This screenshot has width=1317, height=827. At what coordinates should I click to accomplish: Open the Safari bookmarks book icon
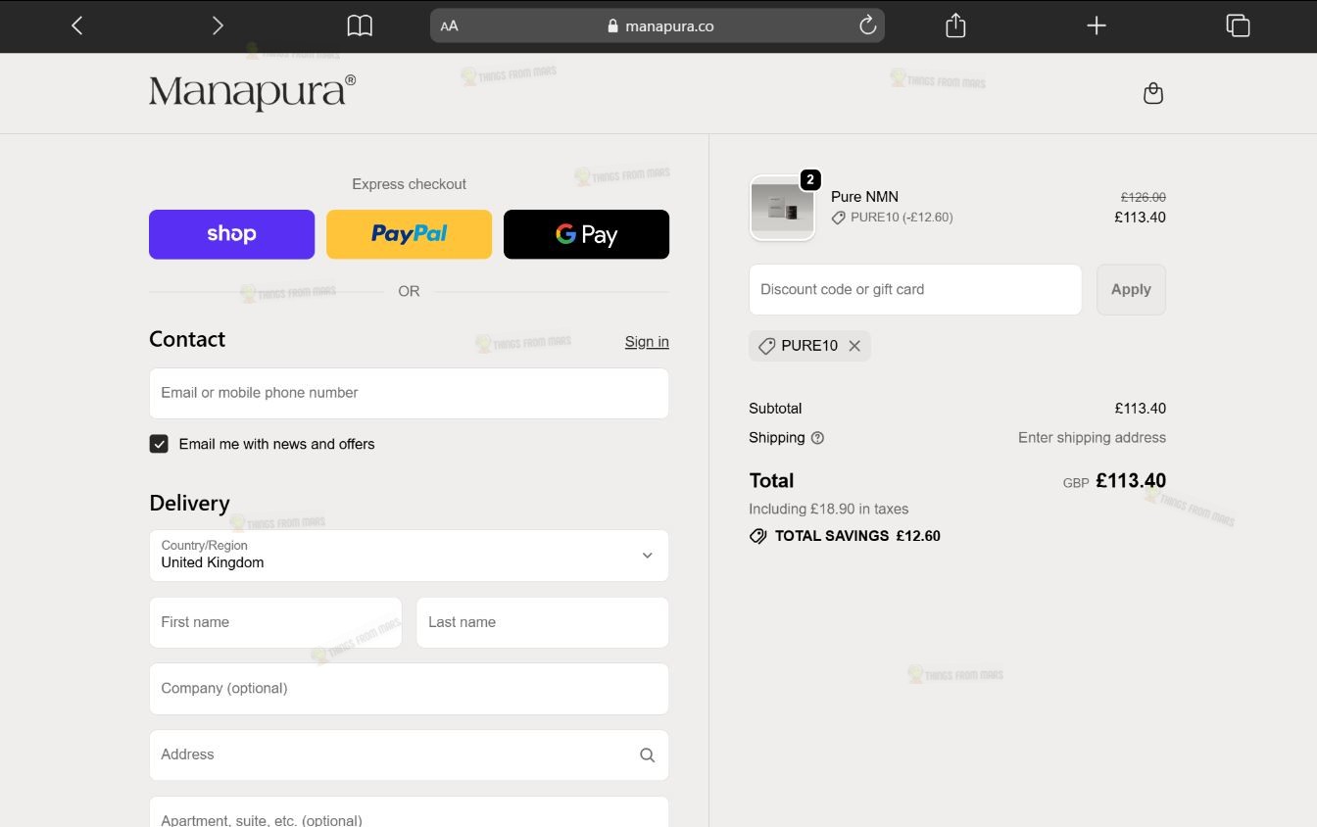(x=360, y=25)
